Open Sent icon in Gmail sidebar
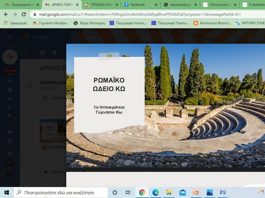 10,108
